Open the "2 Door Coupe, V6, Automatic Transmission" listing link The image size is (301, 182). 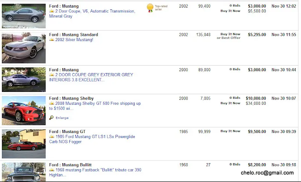(x=95, y=11)
